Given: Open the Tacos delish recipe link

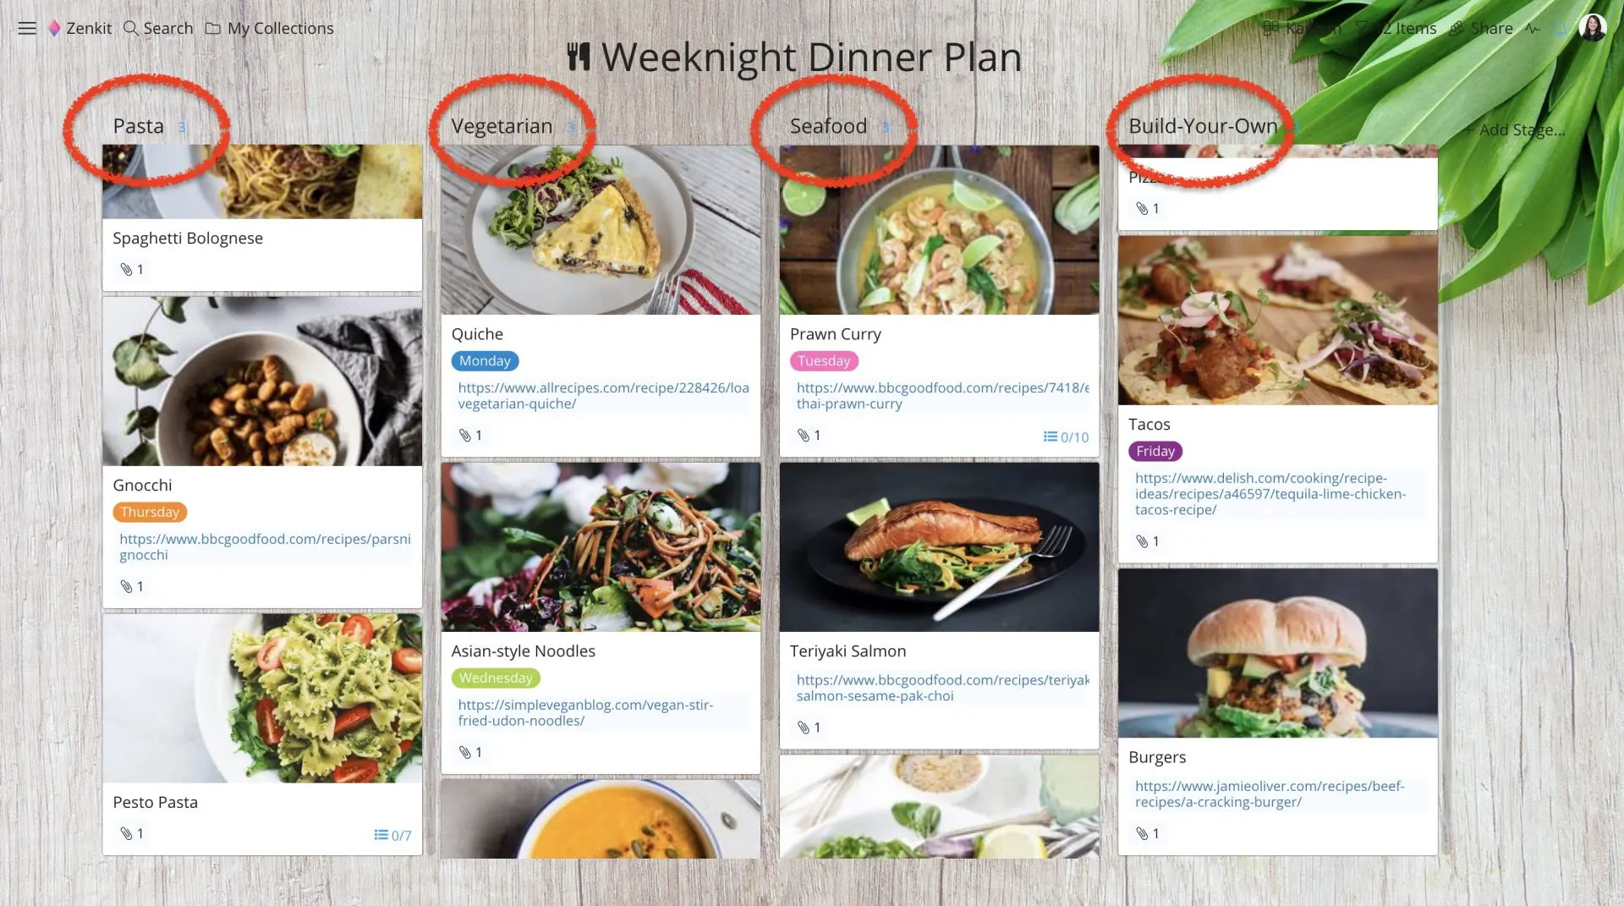Looking at the screenshot, I should click(1270, 494).
